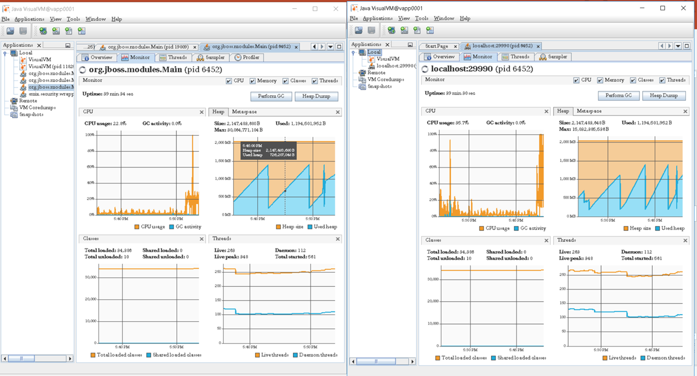Open the document list dropdown in left window
This screenshot has height=376, width=697.
pos(331,47)
